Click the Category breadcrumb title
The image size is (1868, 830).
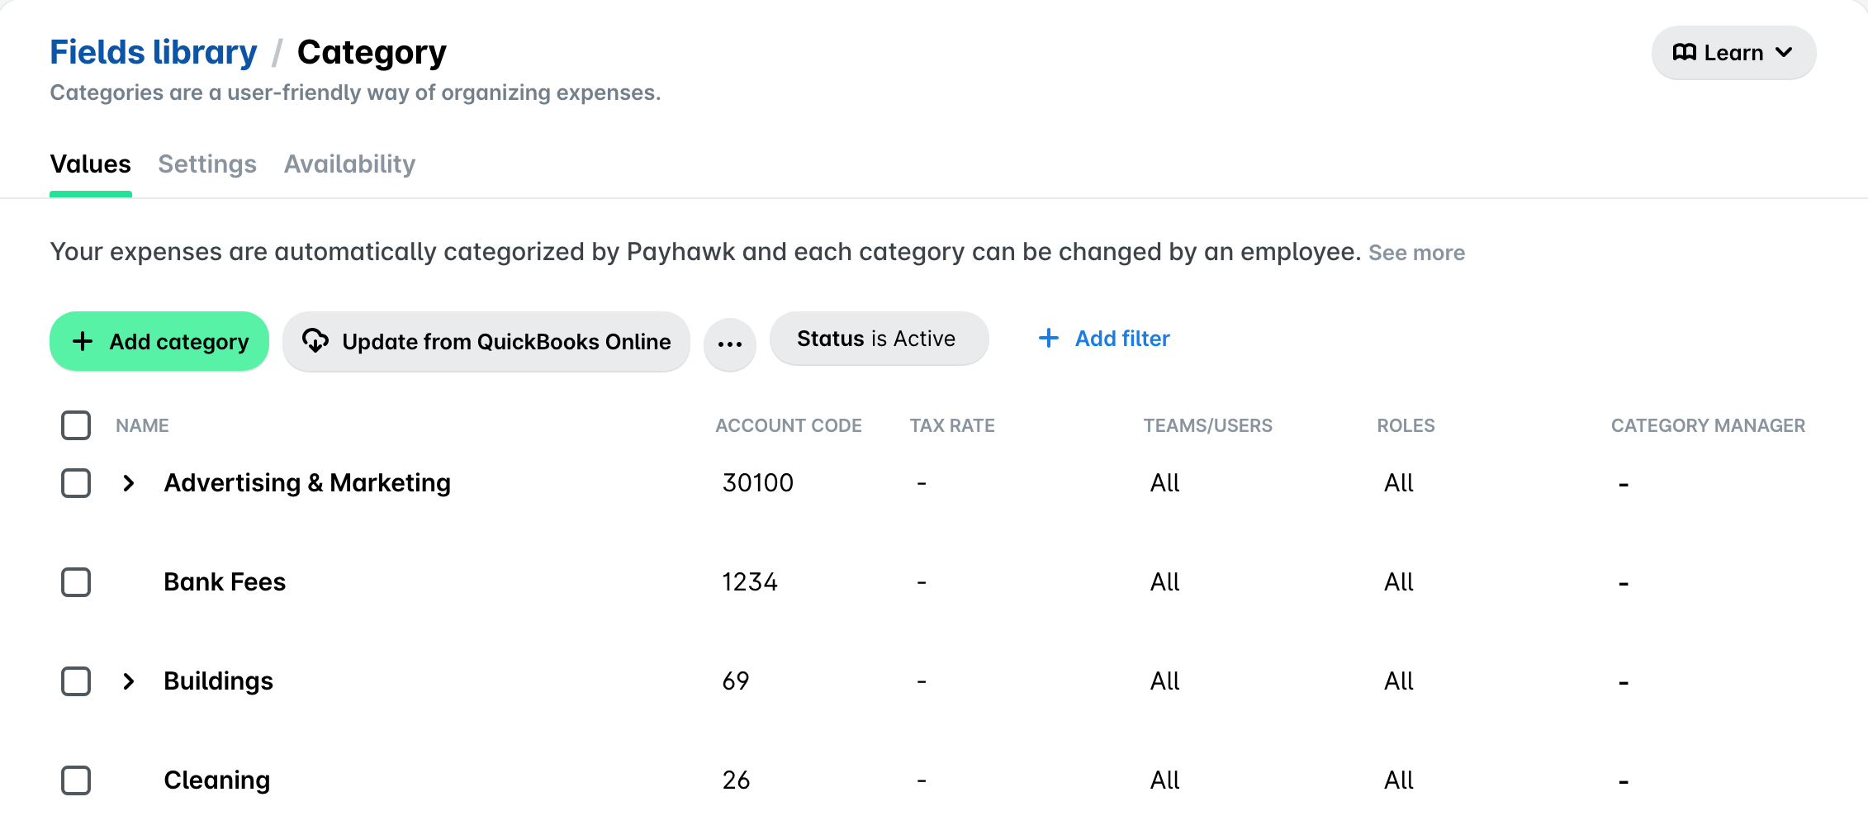click(372, 53)
